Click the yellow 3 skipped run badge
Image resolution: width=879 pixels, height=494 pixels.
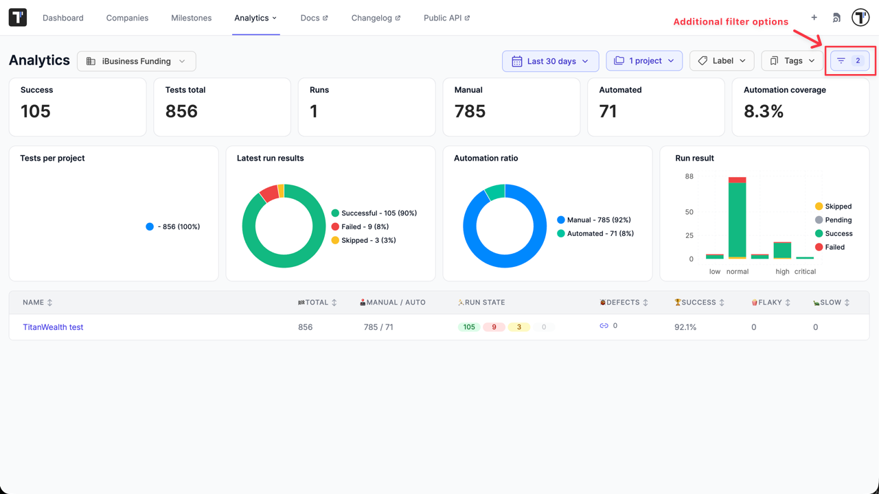point(519,327)
